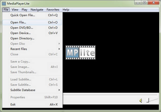Click the Open Disc submenu arrow
This screenshot has height=112, width=161.
(59, 44)
